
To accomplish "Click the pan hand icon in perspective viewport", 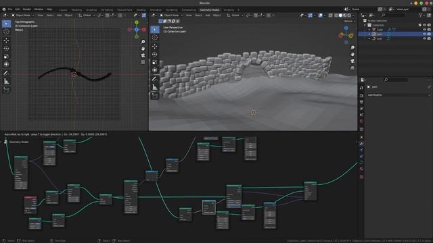I will point(352,54).
